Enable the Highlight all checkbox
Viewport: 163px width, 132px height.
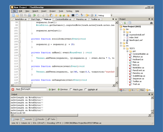coord(86,89)
